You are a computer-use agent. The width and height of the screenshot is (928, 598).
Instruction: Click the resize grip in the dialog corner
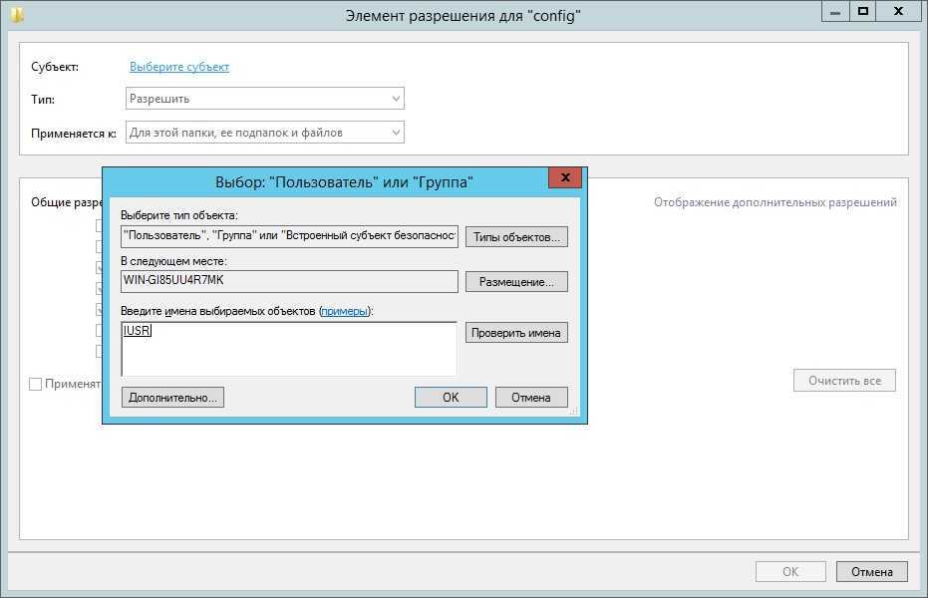573,411
